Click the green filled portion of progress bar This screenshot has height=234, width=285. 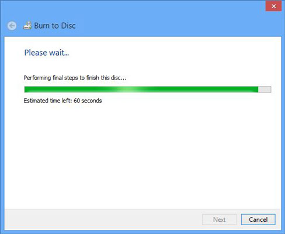pyautogui.click(x=141, y=90)
